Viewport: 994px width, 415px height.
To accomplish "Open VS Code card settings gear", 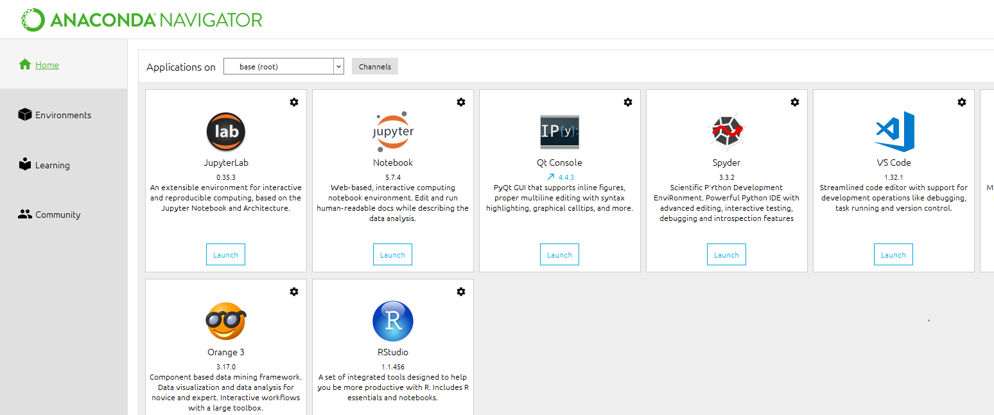I will pyautogui.click(x=962, y=102).
